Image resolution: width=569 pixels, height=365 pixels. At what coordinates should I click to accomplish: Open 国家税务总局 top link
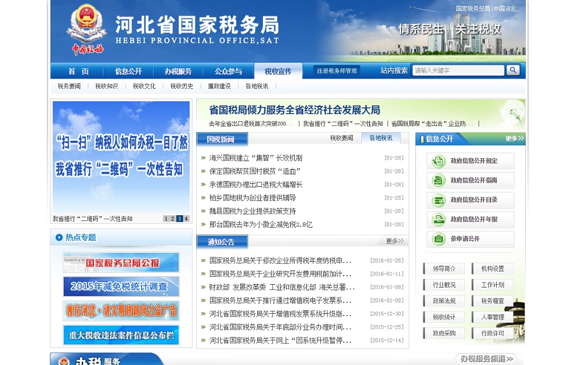coord(473,9)
